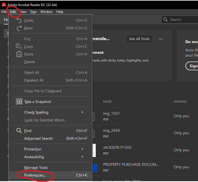Image resolution: width=198 pixels, height=182 pixels.
Task: Open the View menu
Action: [23, 12]
